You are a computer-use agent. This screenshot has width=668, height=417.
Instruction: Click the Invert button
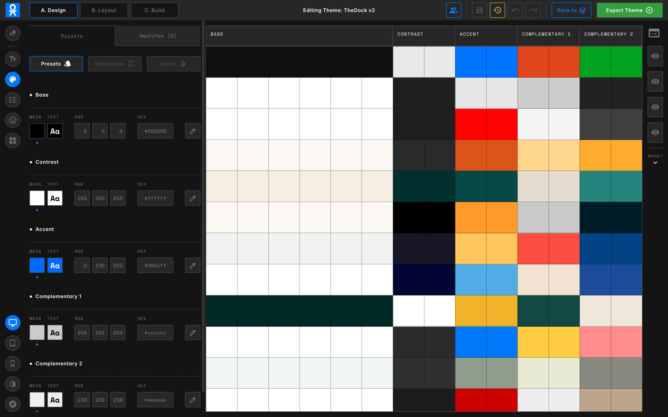click(x=173, y=64)
